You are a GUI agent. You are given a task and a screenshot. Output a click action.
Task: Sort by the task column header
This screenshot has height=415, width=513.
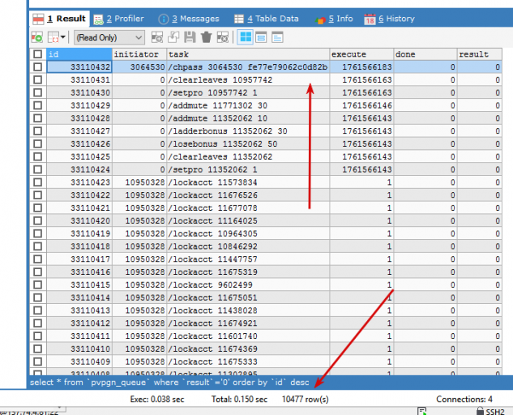pyautogui.click(x=248, y=54)
